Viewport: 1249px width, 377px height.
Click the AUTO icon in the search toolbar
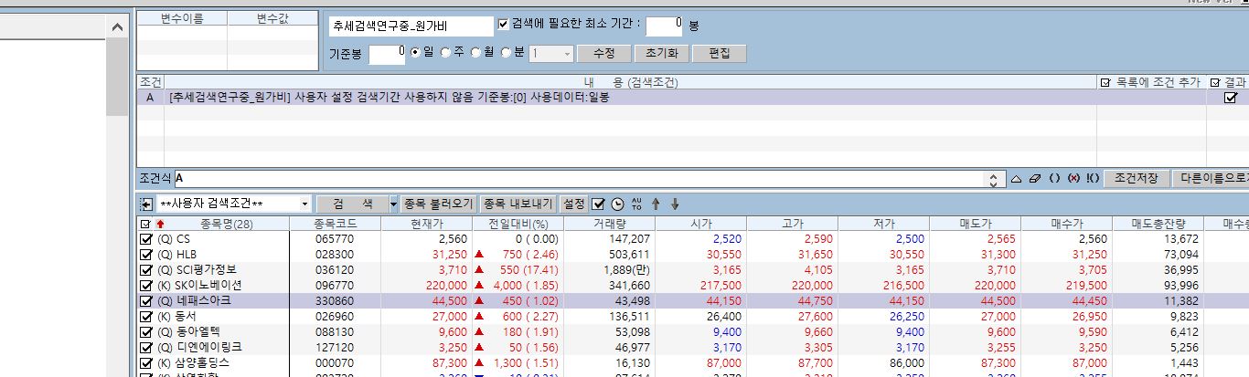637,204
